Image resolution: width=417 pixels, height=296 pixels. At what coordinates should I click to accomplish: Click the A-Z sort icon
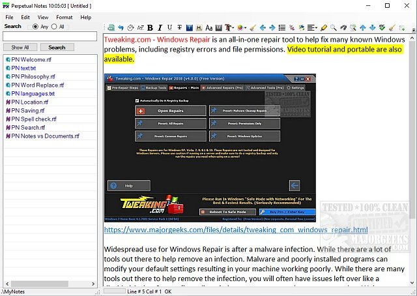pos(141,27)
